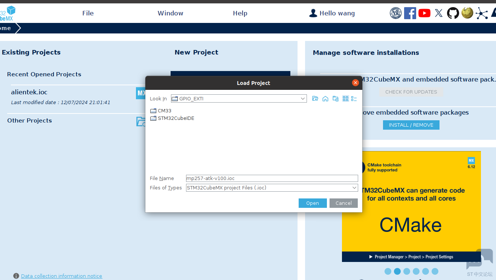The height and width of the screenshot is (280, 496).
Task: Select the STM32CubeIDE folder
Action: 172,118
